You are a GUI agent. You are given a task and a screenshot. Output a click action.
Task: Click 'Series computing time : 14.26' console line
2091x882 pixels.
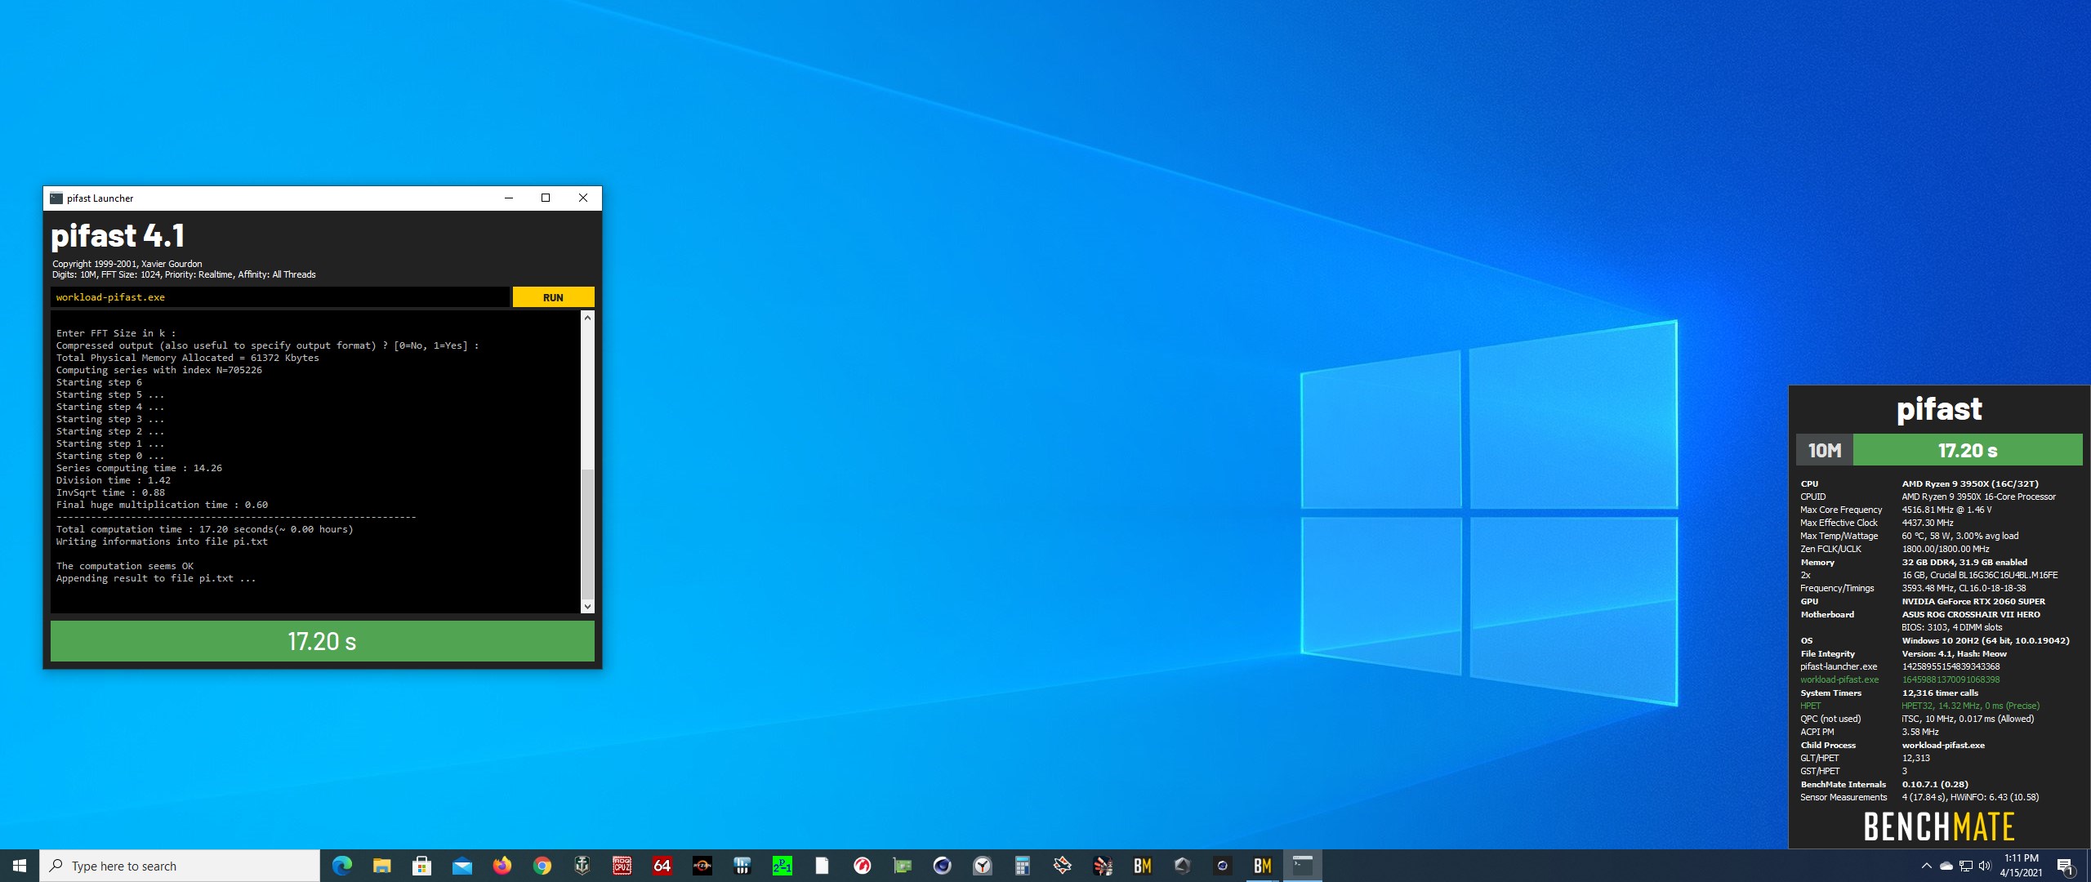click(x=139, y=468)
